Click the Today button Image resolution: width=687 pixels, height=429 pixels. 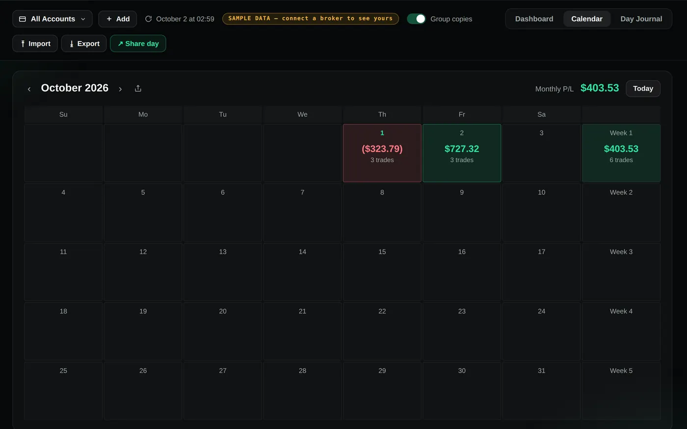pyautogui.click(x=643, y=89)
